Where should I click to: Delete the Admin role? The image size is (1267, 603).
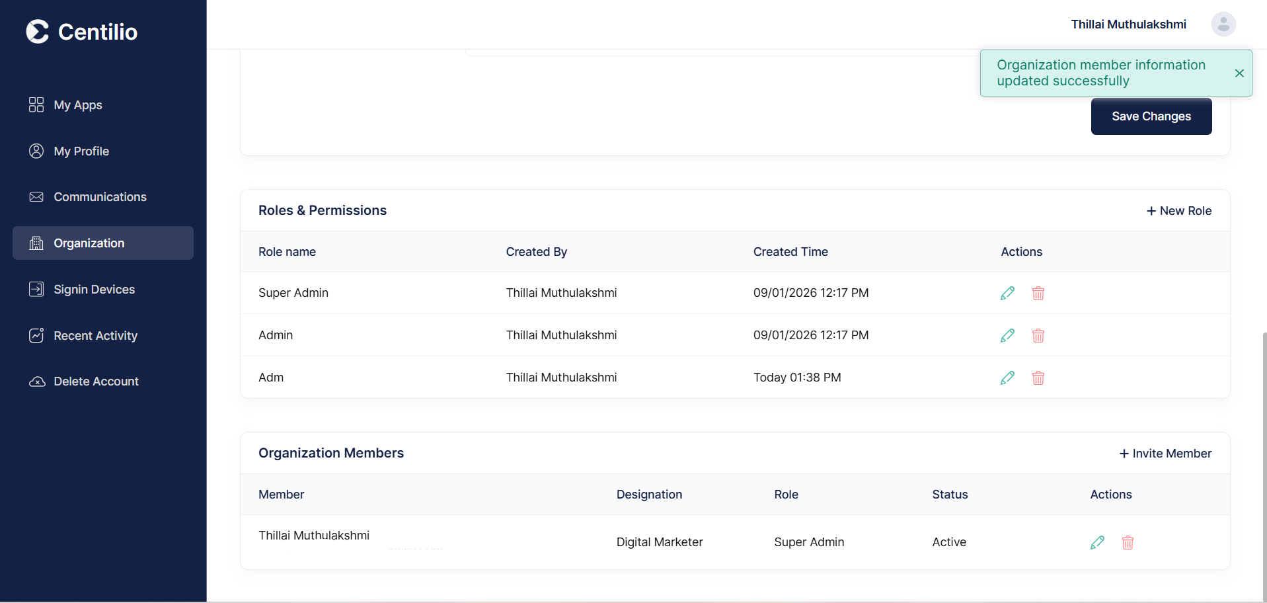tap(1038, 335)
